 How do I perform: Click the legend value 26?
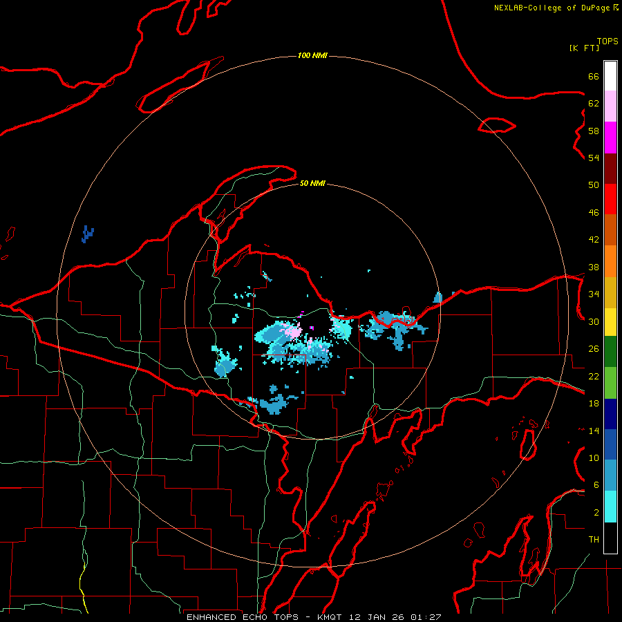pos(594,349)
